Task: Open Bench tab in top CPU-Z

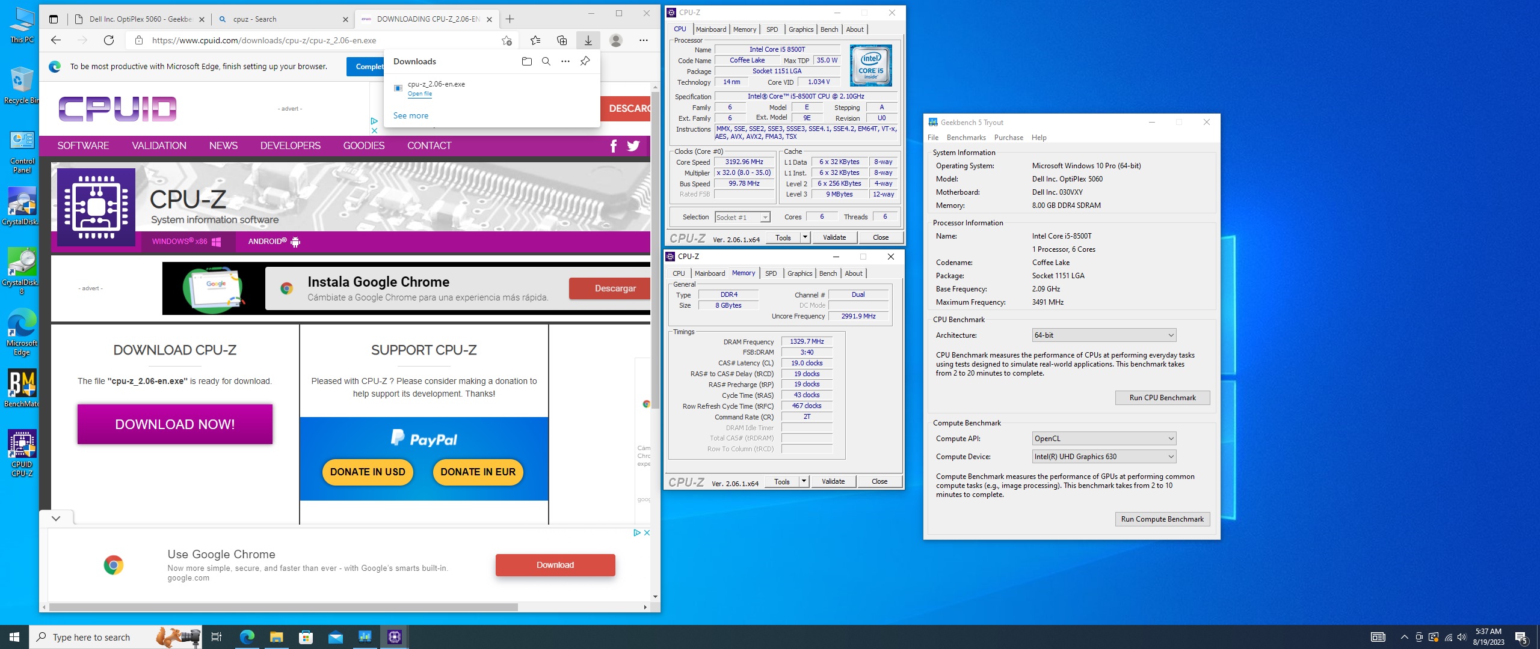Action: point(830,29)
